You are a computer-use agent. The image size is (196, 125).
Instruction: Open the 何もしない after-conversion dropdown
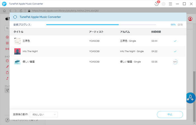tap(44, 114)
